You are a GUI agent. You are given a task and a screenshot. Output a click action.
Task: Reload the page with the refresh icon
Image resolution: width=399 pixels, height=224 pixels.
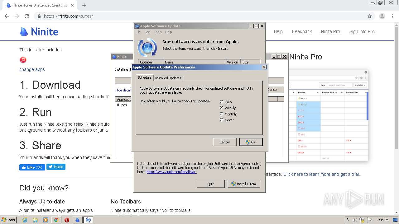[x=27, y=16]
